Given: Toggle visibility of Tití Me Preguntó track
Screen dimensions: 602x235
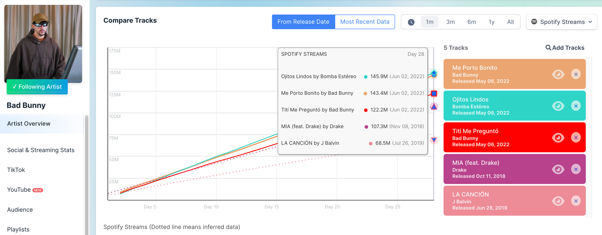Looking at the screenshot, I should pyautogui.click(x=558, y=138).
